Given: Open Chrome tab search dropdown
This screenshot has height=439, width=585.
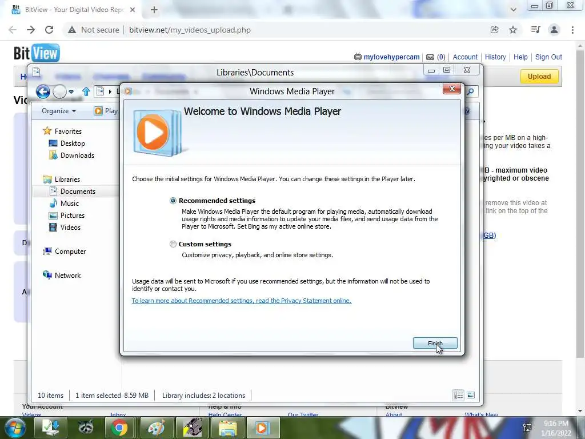Looking at the screenshot, I should pyautogui.click(x=514, y=10).
